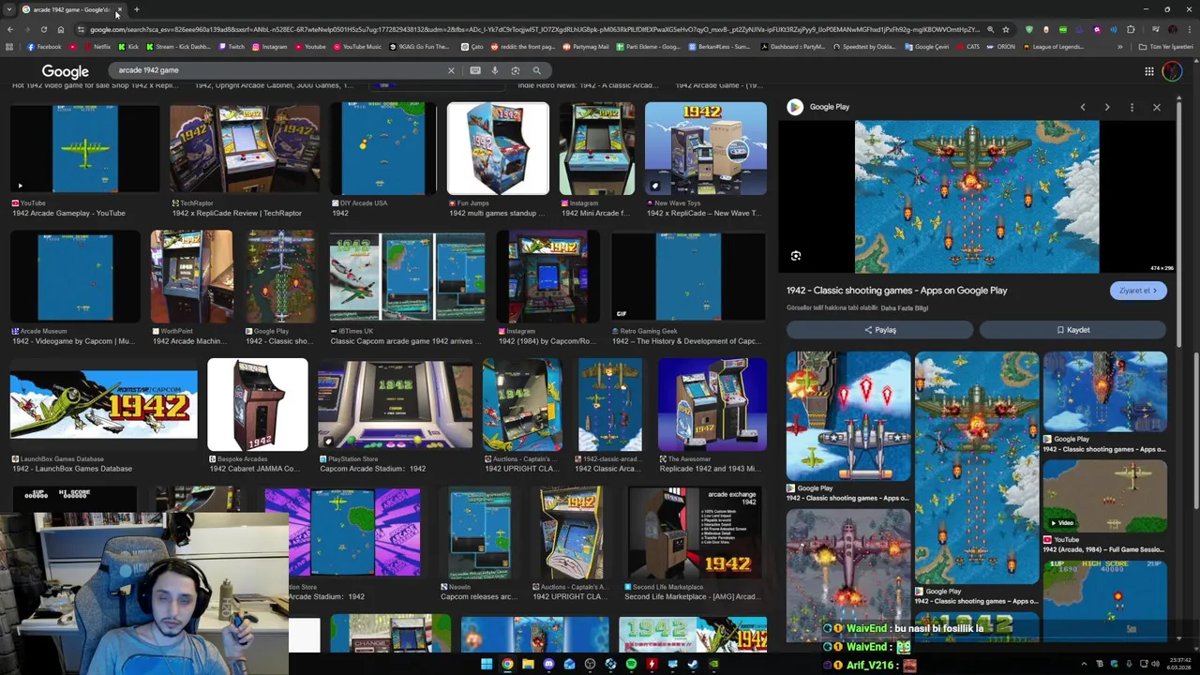Open Second Life Marketplace arcade thumbnail
The width and height of the screenshot is (1200, 675).
pos(693,533)
